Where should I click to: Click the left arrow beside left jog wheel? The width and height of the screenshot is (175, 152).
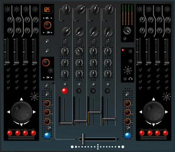[8, 112]
